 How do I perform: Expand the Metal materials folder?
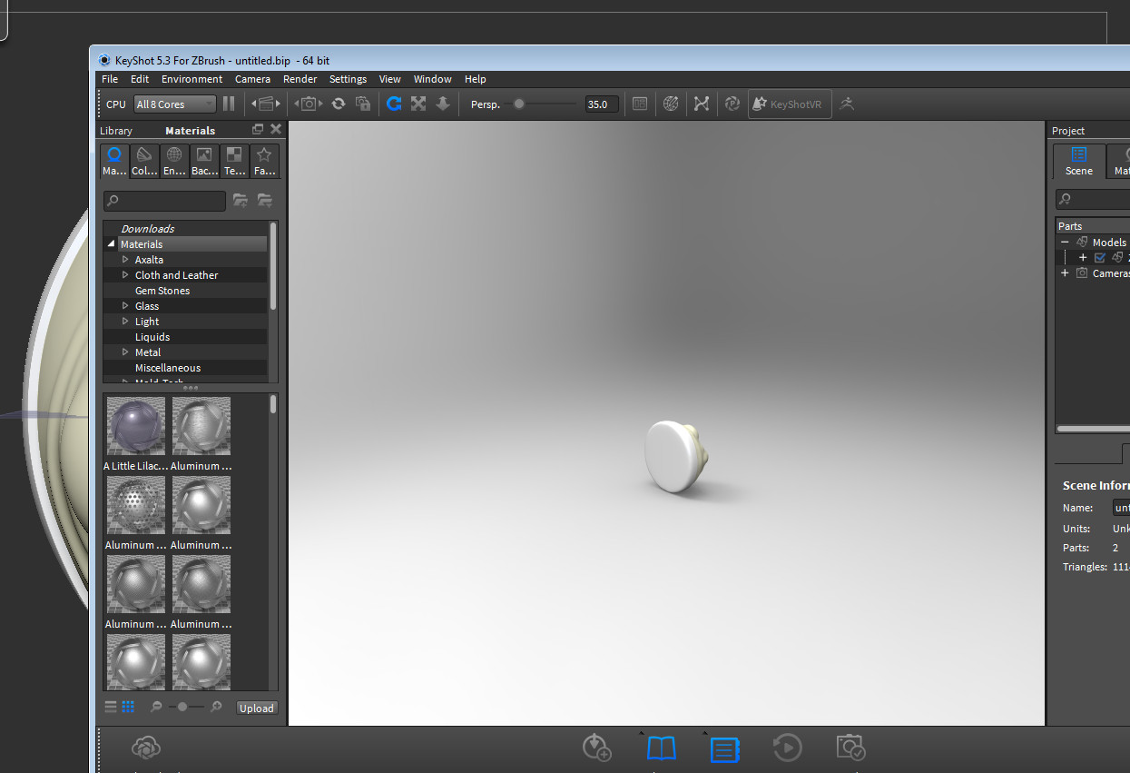point(126,352)
